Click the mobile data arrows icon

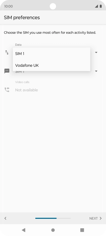(7, 53)
